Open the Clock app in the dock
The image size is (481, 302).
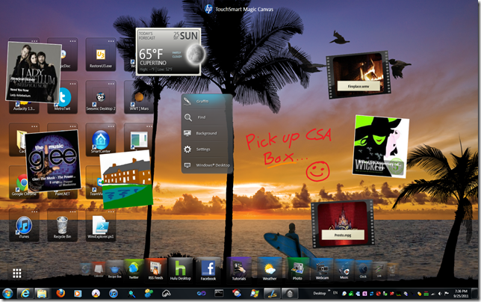(x=363, y=271)
